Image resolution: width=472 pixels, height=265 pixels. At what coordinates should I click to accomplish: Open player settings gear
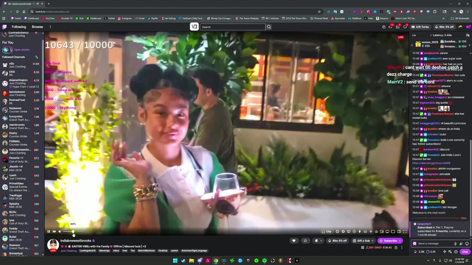[337, 232]
